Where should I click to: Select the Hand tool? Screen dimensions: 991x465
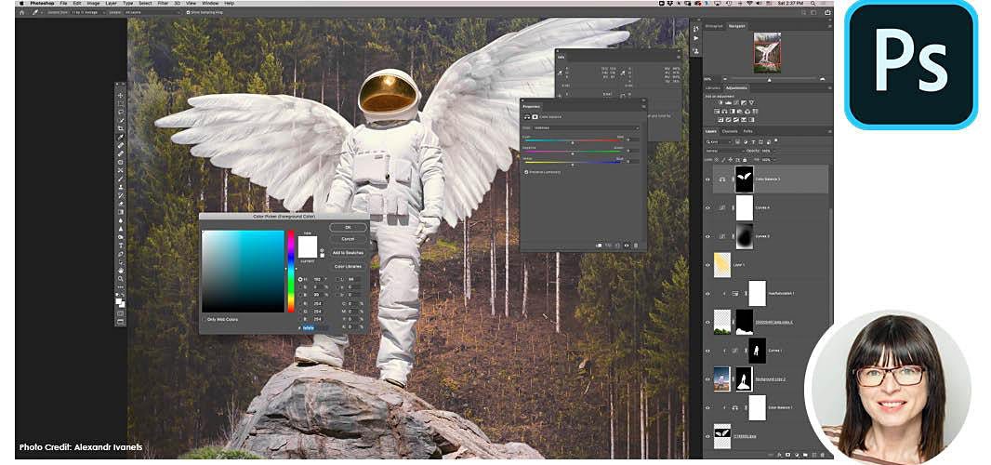click(120, 271)
